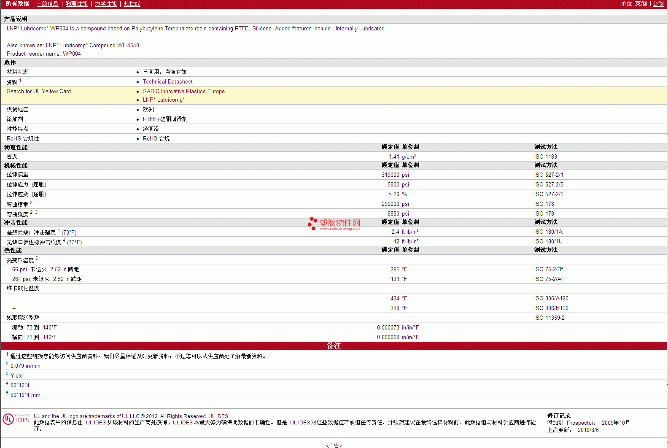This screenshot has height=448, width=668.
Task: Select the 悬壁梁缺口冲击强度 row label
Action: [31, 232]
